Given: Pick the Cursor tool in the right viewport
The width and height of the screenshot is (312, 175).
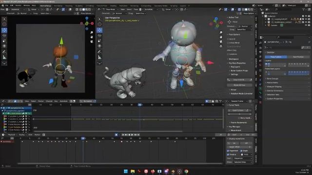Looking at the screenshot, I should (x=99, y=24).
